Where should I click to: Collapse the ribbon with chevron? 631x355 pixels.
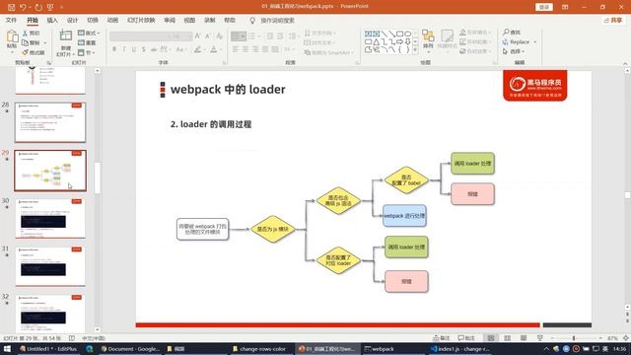click(x=625, y=63)
